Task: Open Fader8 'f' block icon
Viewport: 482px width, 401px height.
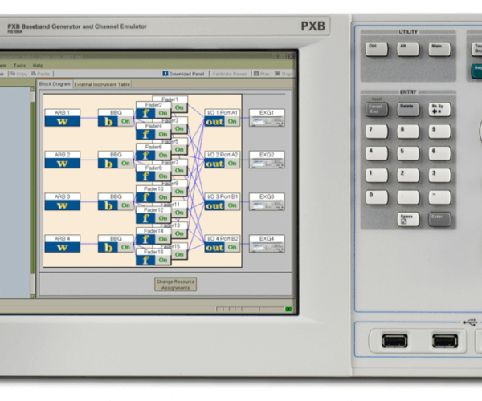Action: point(145,176)
